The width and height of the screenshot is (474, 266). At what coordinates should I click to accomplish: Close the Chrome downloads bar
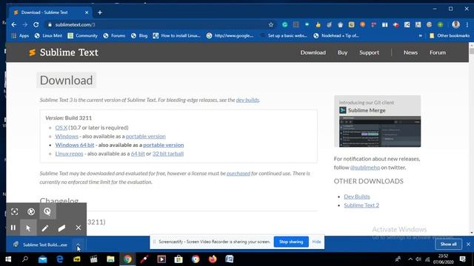(468, 244)
